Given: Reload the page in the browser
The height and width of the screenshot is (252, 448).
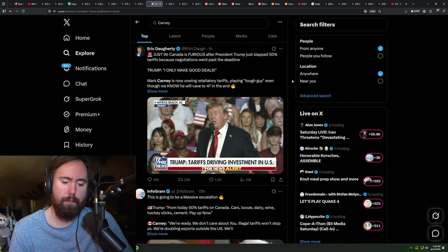Looking at the screenshot, I should point(23,11).
